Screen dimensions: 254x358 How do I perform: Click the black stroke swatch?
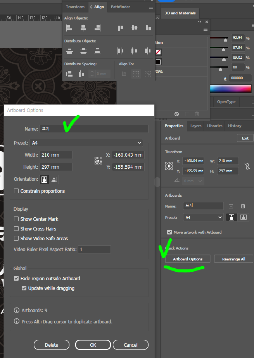158,62
